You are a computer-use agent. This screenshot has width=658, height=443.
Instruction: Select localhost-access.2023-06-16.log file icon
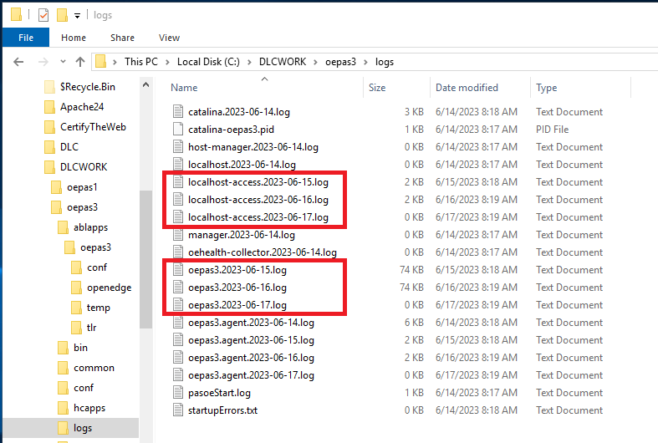[178, 200]
